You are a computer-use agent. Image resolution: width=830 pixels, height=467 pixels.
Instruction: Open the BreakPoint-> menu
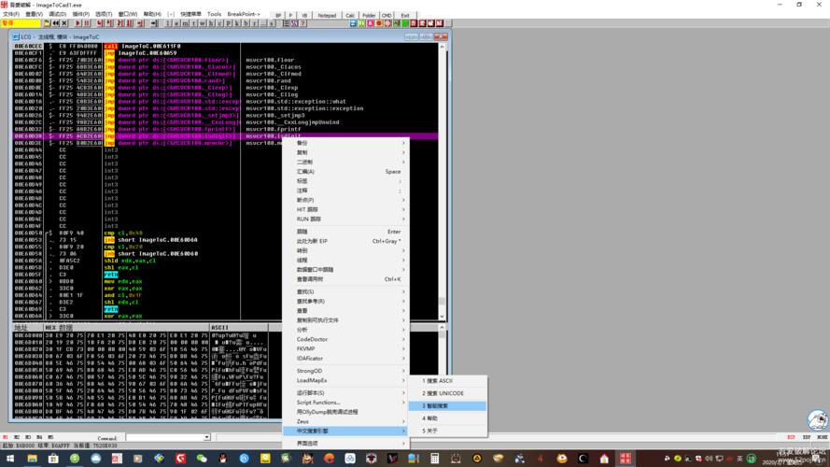click(244, 14)
